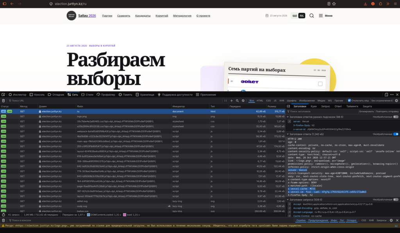
Task: Focus the Поиск URL filter field
Action: point(115,101)
